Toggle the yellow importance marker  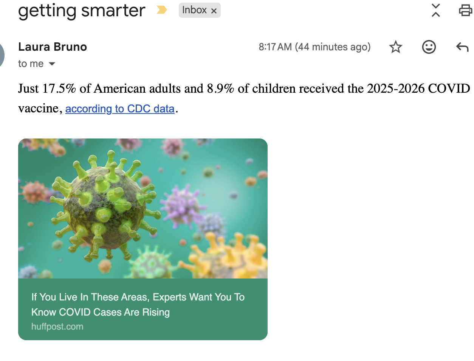(x=162, y=10)
